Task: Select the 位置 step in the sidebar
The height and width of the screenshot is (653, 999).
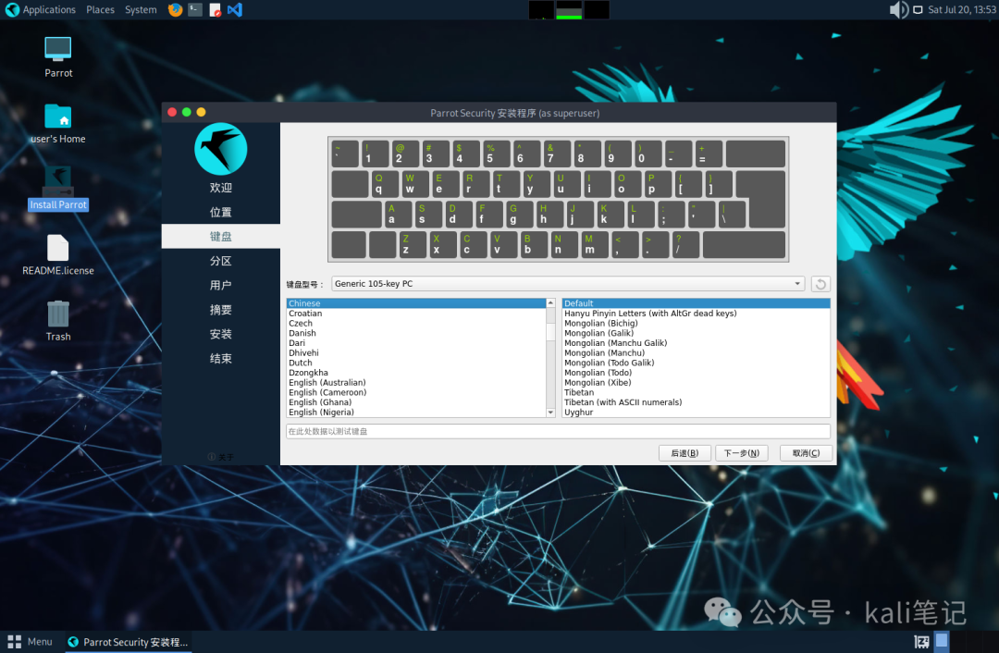Action: [x=221, y=212]
